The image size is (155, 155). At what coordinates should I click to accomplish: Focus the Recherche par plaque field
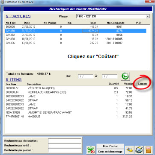(x=65, y=150)
